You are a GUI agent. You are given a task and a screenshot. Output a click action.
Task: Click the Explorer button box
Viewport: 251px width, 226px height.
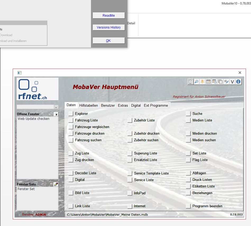point(71,114)
